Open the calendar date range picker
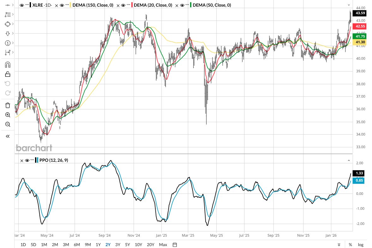Screen dimensions: 372x248 [175, 245]
